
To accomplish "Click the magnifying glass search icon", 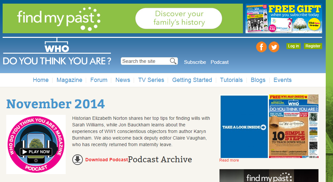I will click(x=173, y=61).
